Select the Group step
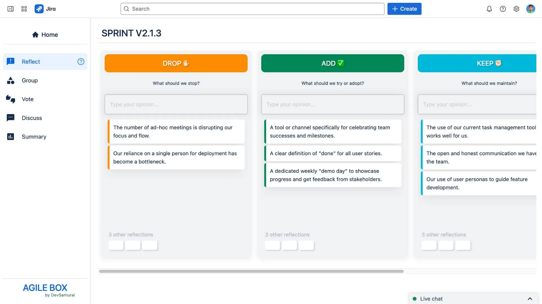 click(x=45, y=81)
